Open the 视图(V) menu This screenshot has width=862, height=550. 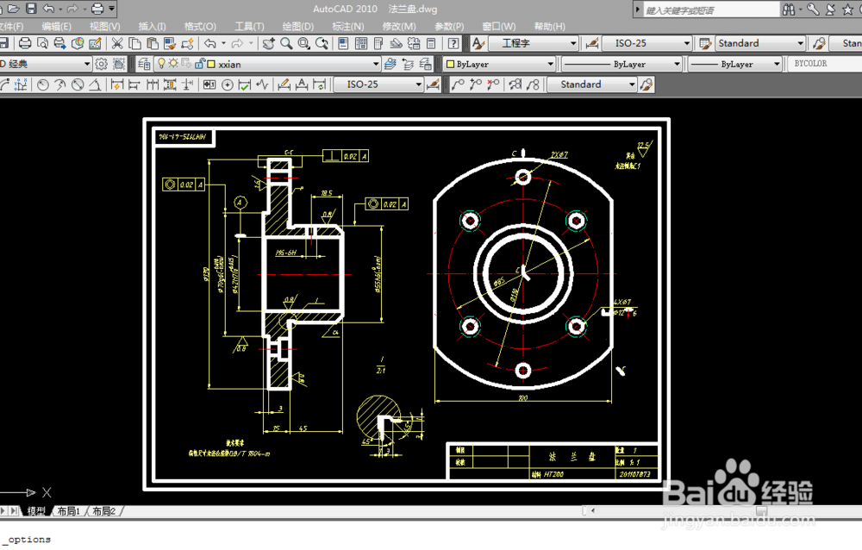pyautogui.click(x=104, y=27)
